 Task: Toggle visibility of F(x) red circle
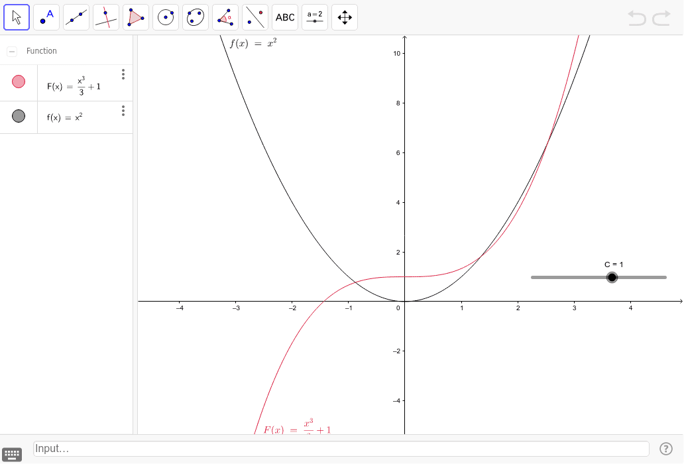pos(19,82)
